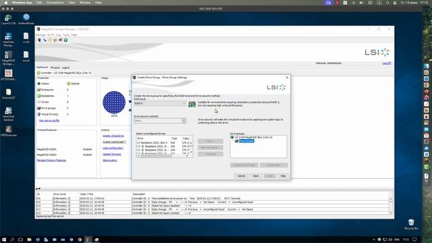This screenshot has width=432, height=243.
Task: Click Help button in dialog
Action: 283,175
